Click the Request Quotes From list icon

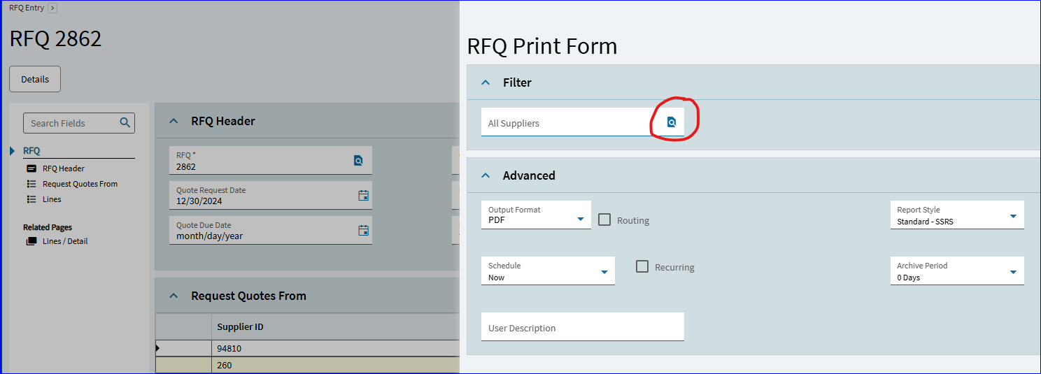coord(31,184)
